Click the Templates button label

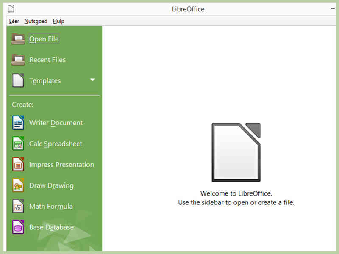(45, 80)
